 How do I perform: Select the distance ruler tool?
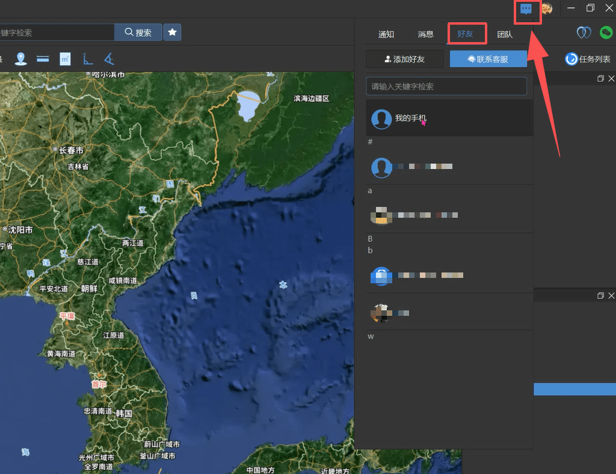(43, 60)
